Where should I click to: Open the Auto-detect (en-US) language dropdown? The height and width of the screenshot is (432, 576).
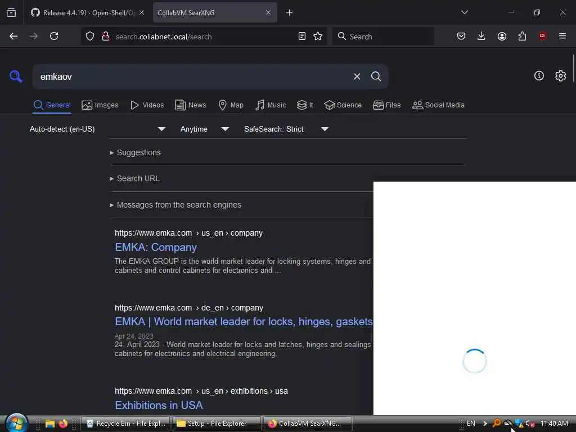(98, 129)
